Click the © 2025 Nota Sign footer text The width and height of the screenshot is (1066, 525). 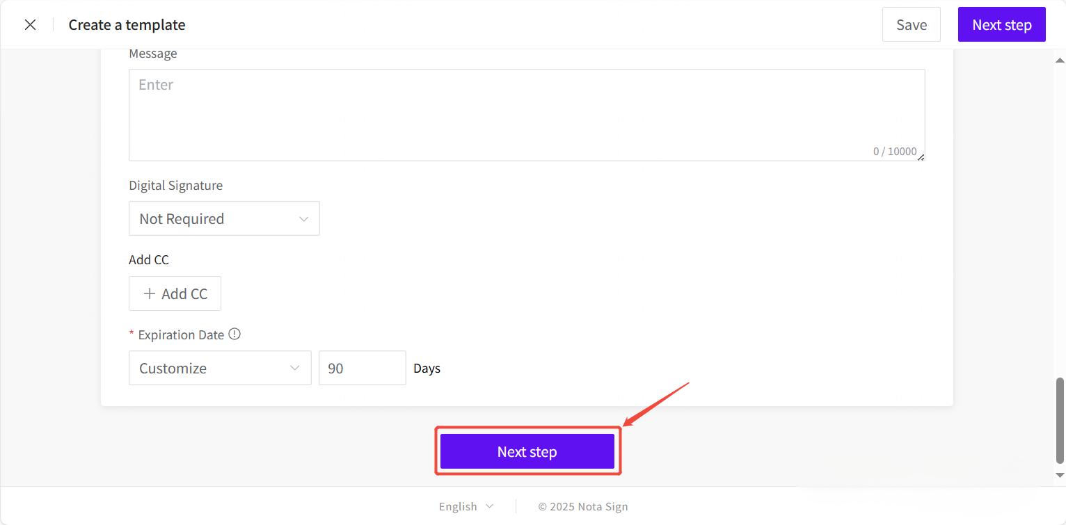[582, 506]
